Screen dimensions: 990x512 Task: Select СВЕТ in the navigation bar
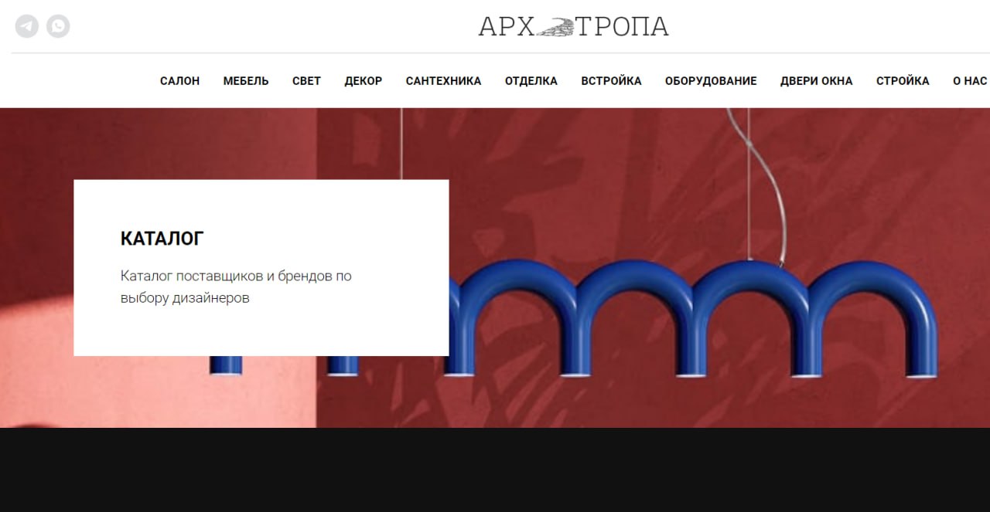click(306, 81)
